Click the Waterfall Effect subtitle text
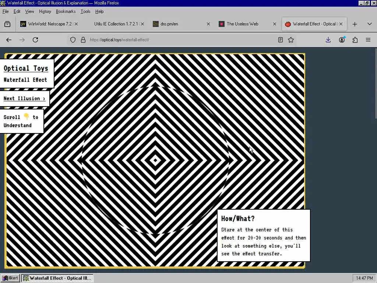 tap(25, 80)
